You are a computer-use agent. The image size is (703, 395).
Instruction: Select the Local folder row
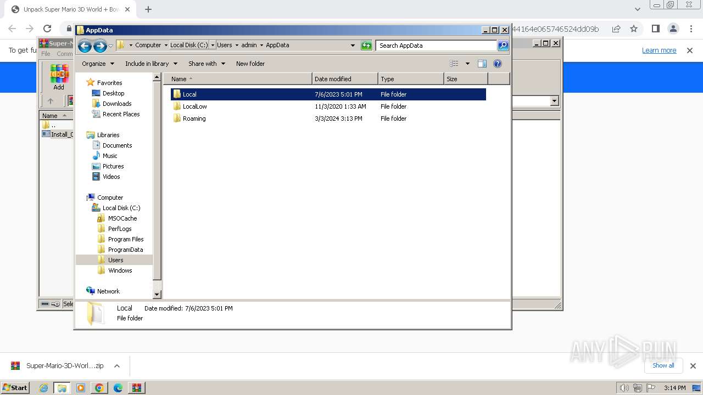328,94
